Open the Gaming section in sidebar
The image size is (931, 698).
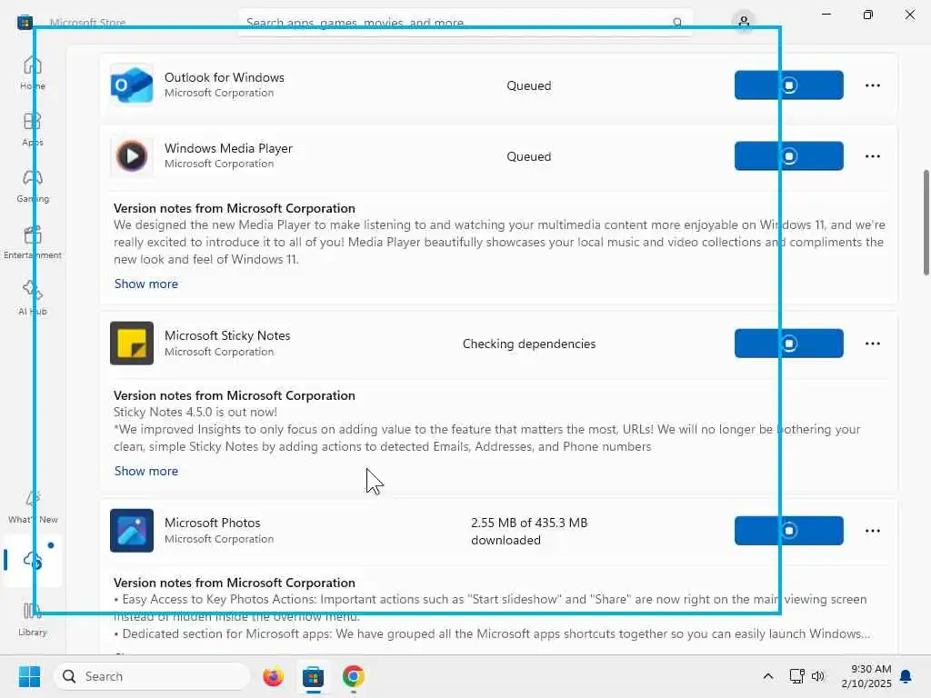coord(33,185)
